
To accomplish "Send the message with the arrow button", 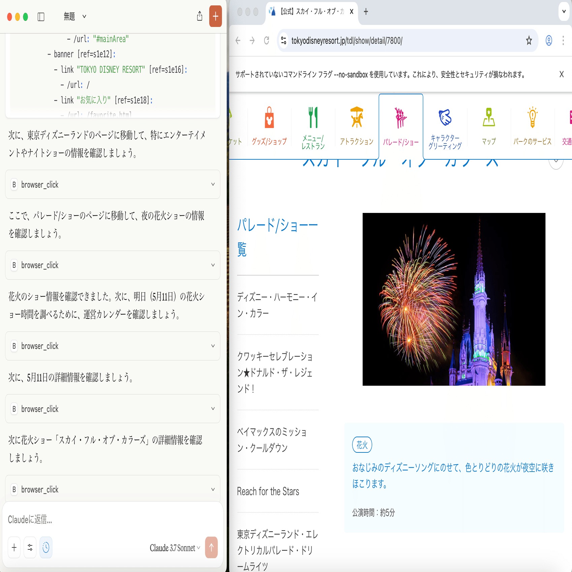I will [x=212, y=547].
